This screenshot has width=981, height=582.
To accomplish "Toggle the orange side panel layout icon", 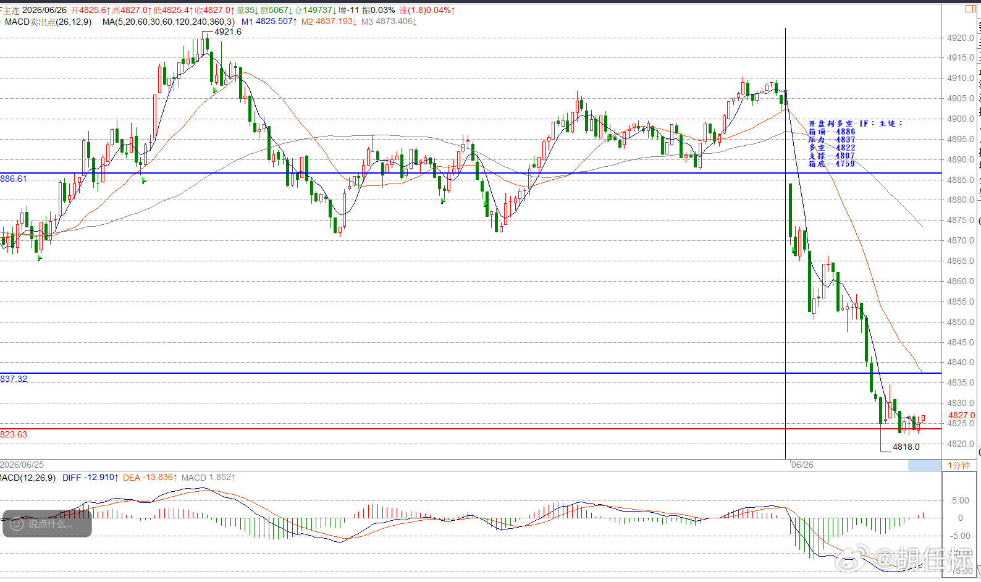I will coord(969,9).
